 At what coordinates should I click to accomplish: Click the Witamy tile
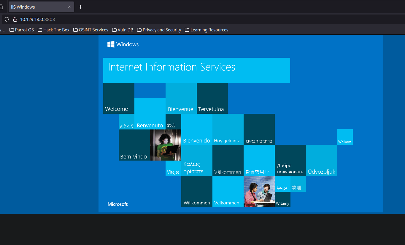pos(282,199)
